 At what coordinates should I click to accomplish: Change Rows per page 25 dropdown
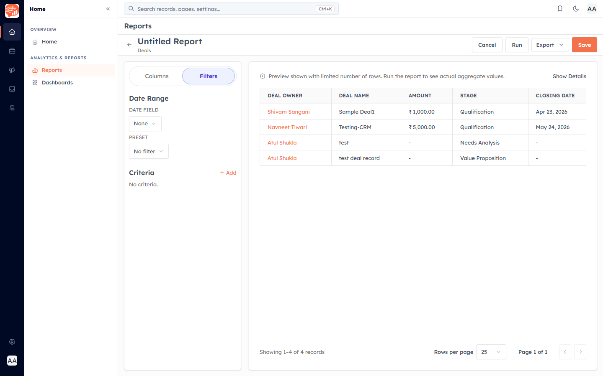pyautogui.click(x=491, y=352)
